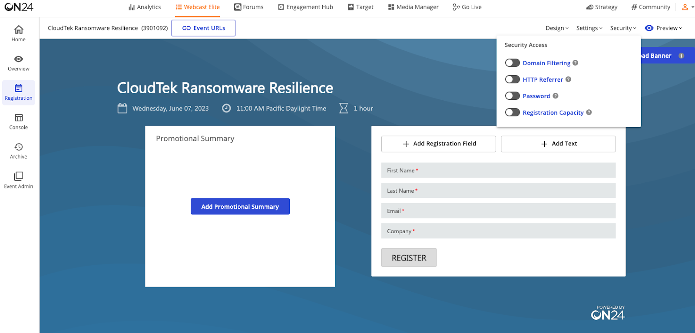Open the Event Admin sidebar icon
Screen dimensions: 695x333
19,181
